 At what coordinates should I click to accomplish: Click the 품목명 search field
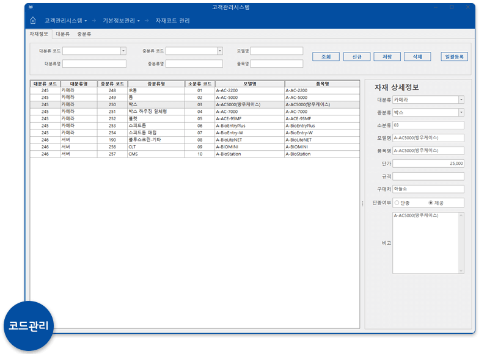277,63
